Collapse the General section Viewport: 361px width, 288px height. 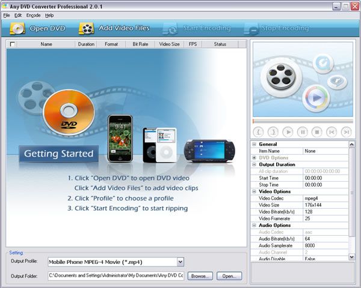point(254,144)
